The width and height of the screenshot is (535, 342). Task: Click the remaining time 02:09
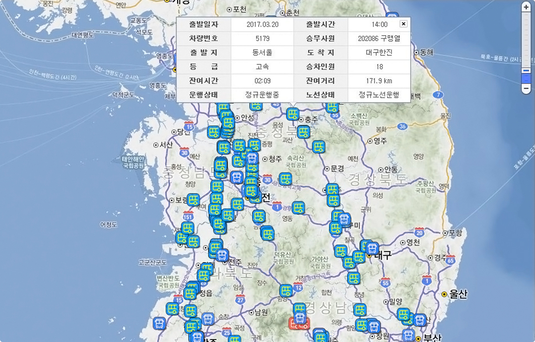coord(263,81)
